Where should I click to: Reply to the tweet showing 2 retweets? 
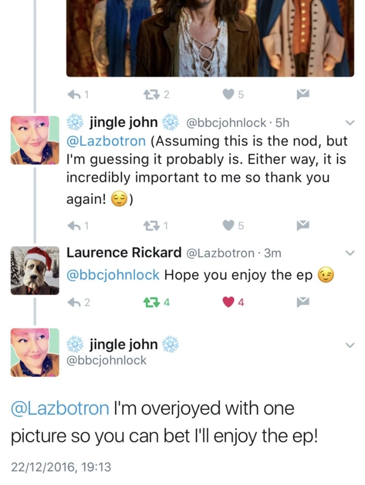[74, 94]
